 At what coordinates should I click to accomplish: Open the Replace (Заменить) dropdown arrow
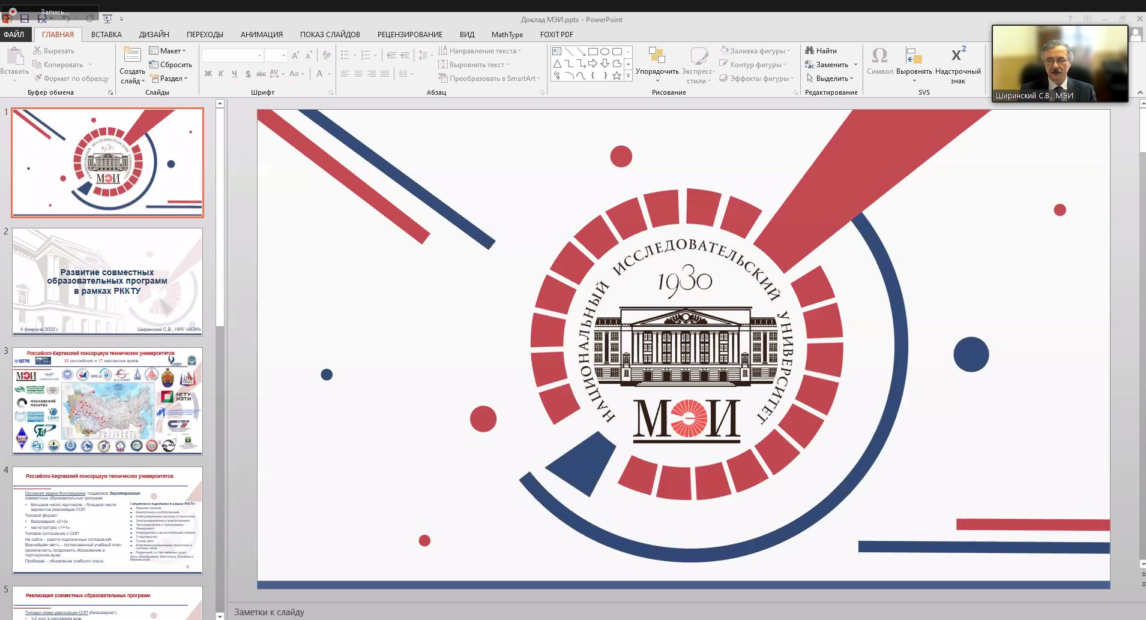point(855,65)
